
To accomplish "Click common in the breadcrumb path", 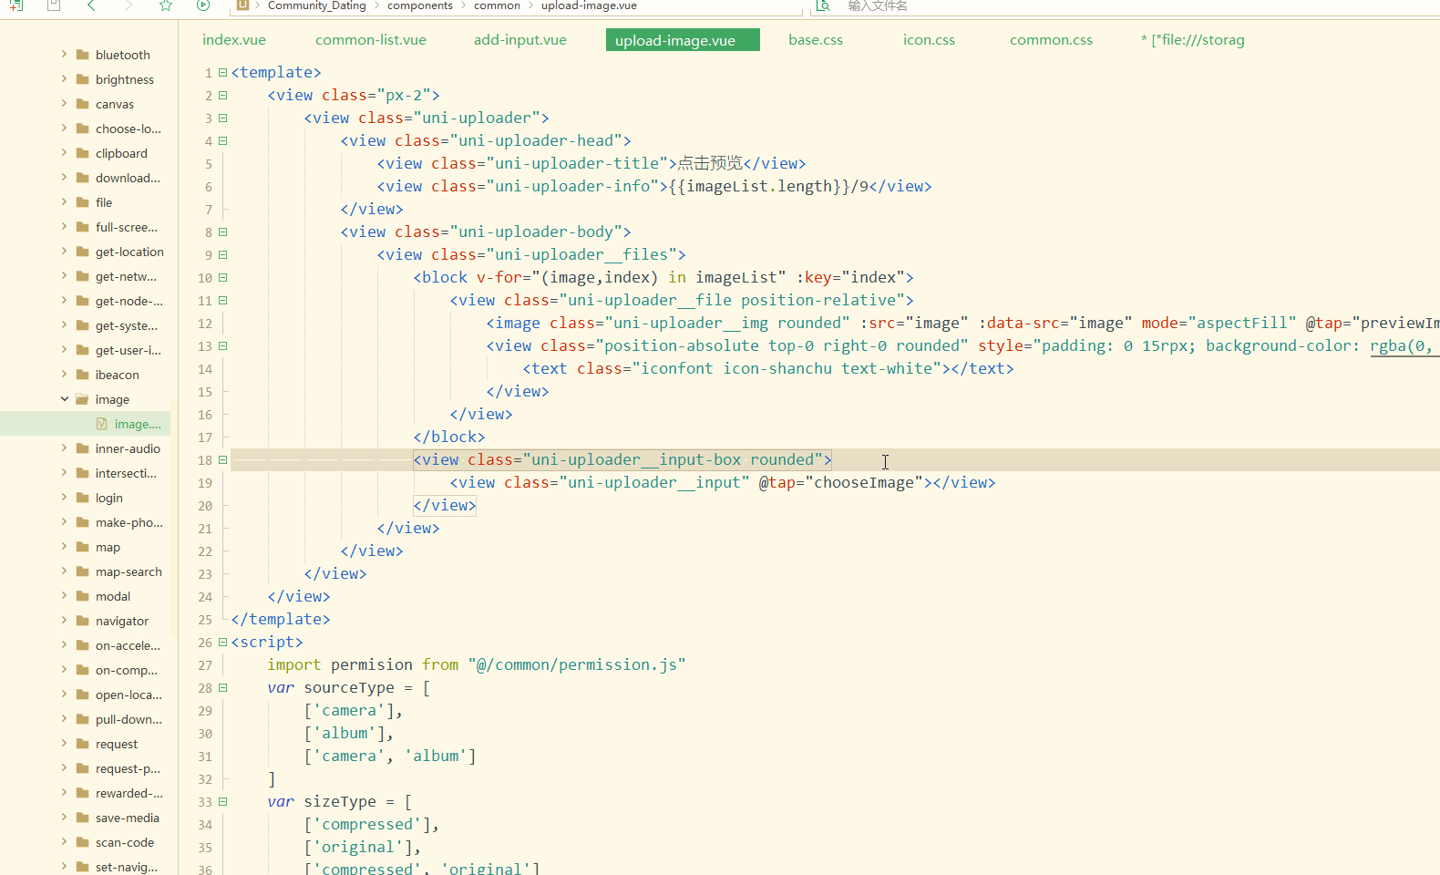I will [x=497, y=5].
